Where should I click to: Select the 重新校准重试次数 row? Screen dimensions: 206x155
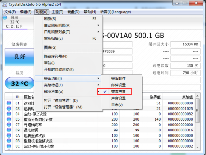[101, 141]
